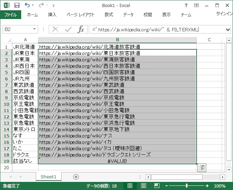Save the workbook with the floppy icon

(17, 5)
